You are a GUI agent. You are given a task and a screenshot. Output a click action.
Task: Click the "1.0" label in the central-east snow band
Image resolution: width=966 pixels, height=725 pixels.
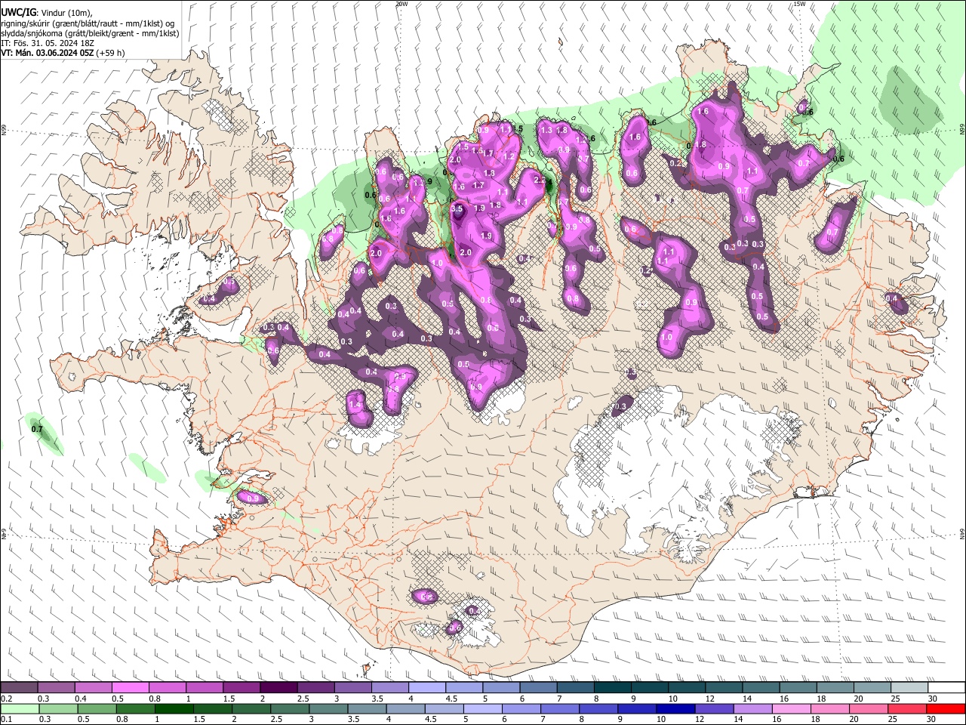pyautogui.click(x=666, y=338)
